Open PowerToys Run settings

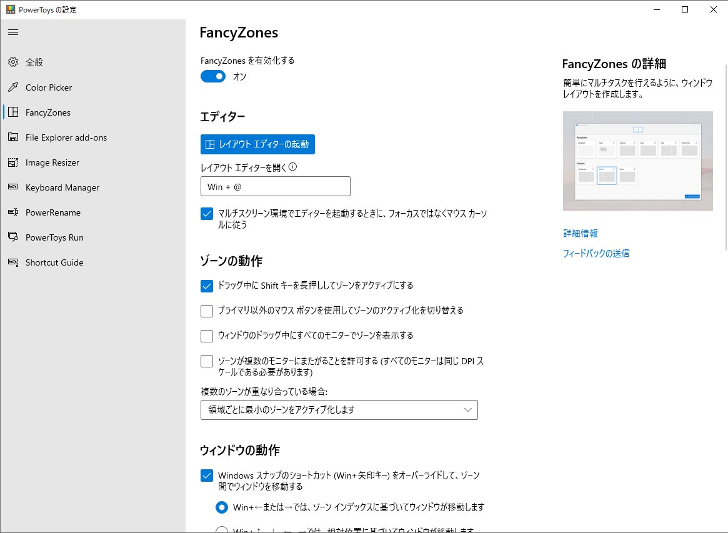[x=53, y=237]
